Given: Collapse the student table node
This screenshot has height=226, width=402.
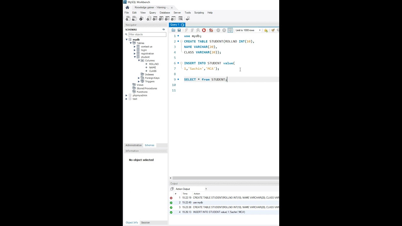Looking at the screenshot, I should pyautogui.click(x=135, y=57).
